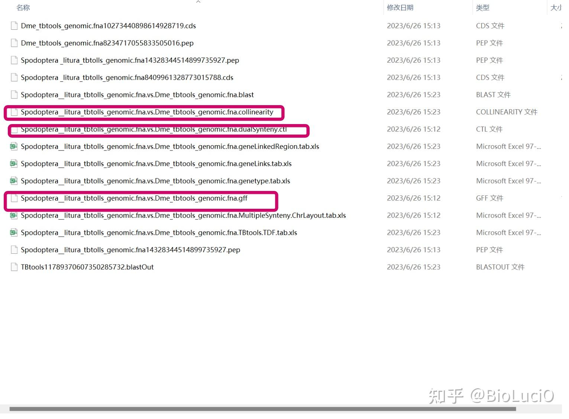Click the Excel icon of MultipleSynteny.ChrLayout.tab.xls
This screenshot has height=419, width=569.
click(x=14, y=215)
